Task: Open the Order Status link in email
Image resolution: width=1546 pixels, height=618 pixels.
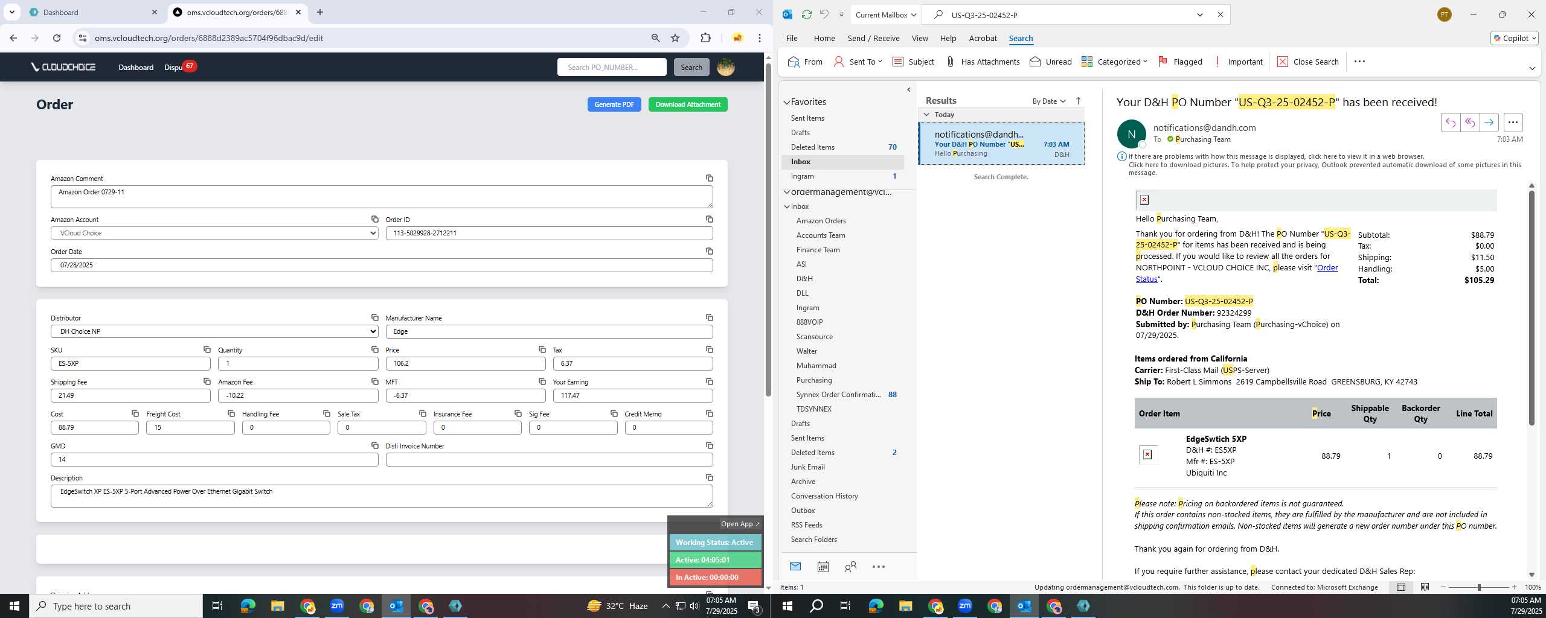Action: click(1236, 273)
